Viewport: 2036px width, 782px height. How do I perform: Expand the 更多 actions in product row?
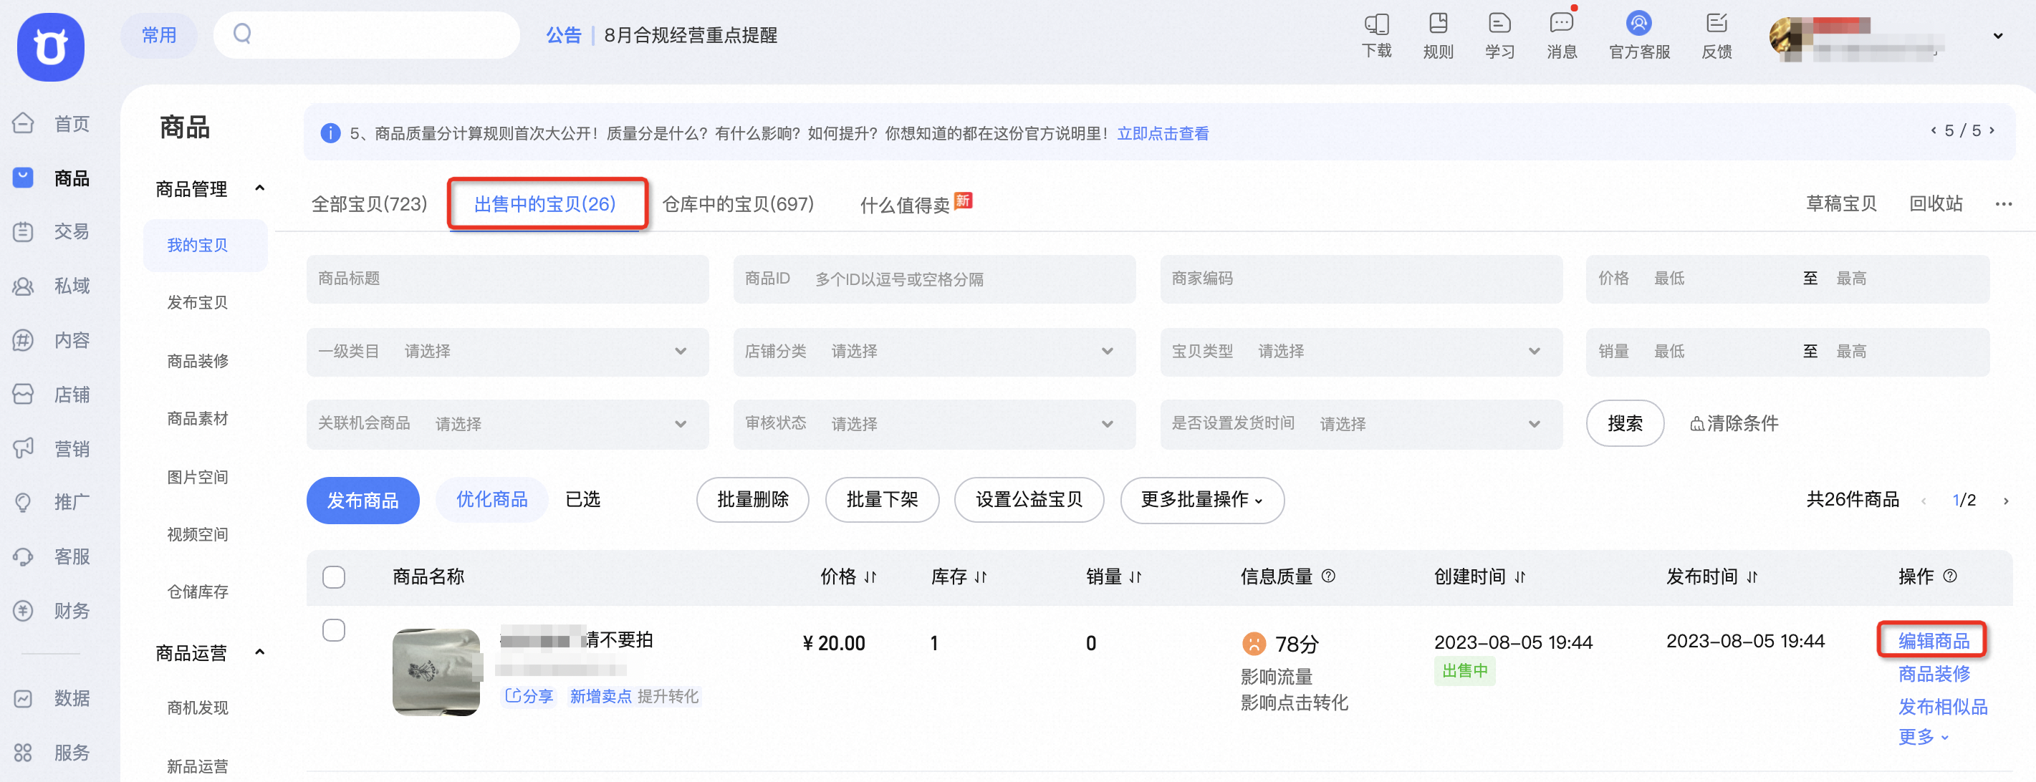tap(1924, 737)
